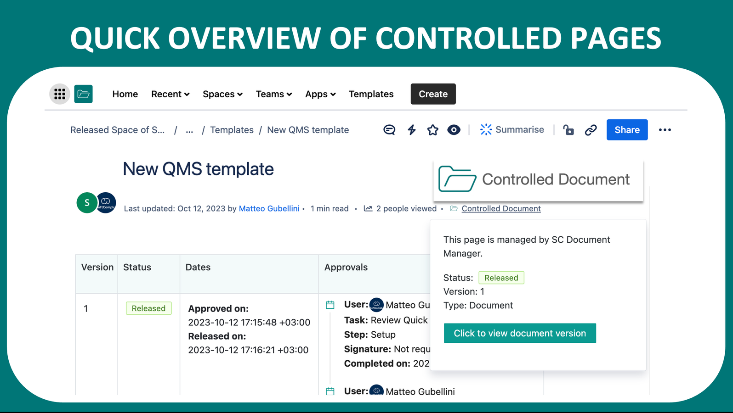
Task: Open page restrictions lock icon
Action: (x=568, y=130)
